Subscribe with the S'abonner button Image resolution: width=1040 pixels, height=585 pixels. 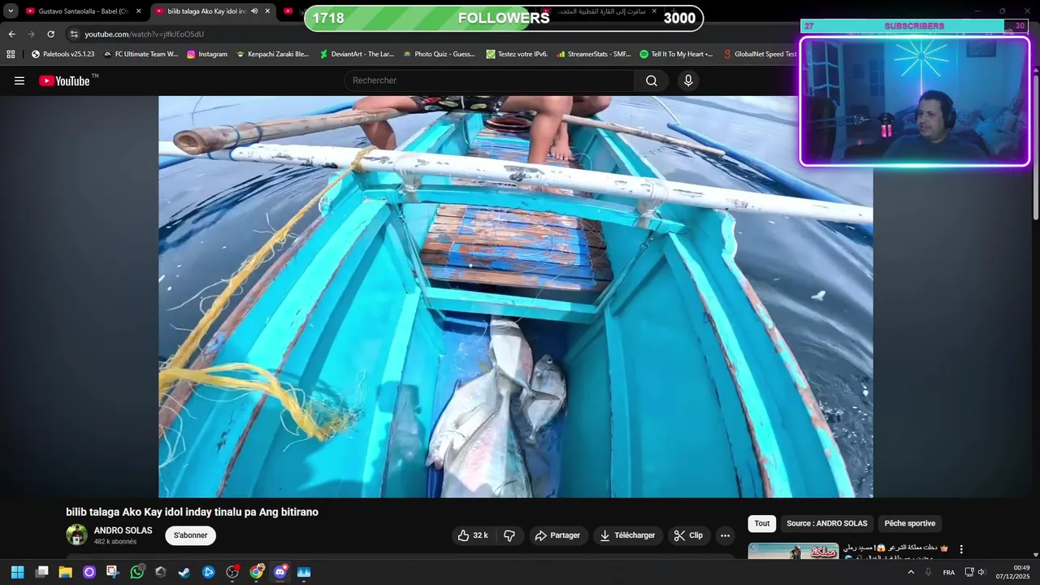pos(191,535)
